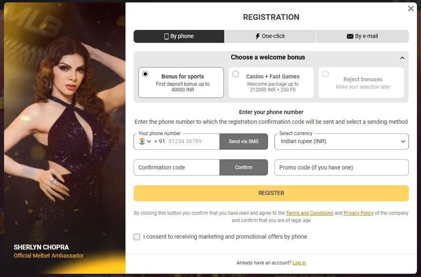Open the Terms and Conditions link
Image resolution: width=421 pixels, height=277 pixels.
309,213
